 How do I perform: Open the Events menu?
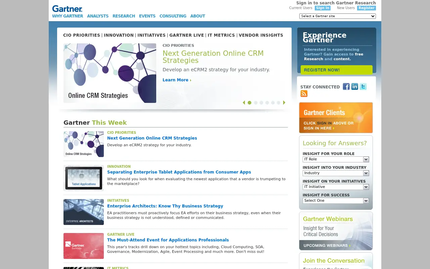point(147,16)
